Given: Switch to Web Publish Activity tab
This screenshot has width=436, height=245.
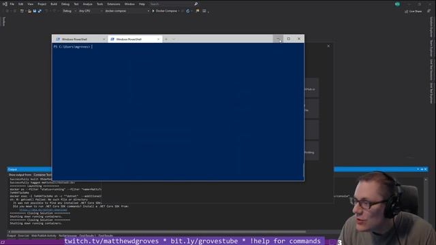Looking at the screenshot, I should (44, 235).
